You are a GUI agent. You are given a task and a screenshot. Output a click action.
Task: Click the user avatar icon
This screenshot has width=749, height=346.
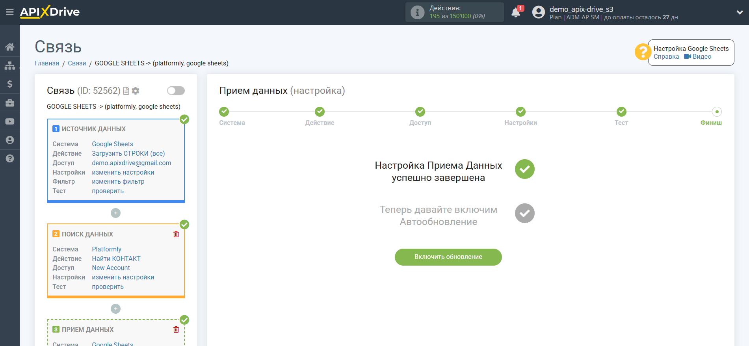[x=539, y=12]
